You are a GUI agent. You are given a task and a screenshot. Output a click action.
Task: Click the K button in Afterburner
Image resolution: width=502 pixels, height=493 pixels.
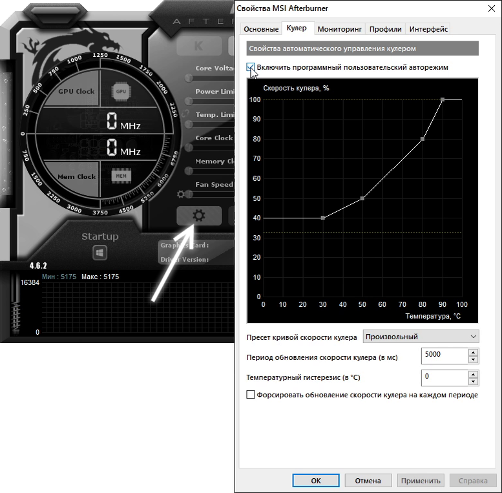click(x=199, y=46)
